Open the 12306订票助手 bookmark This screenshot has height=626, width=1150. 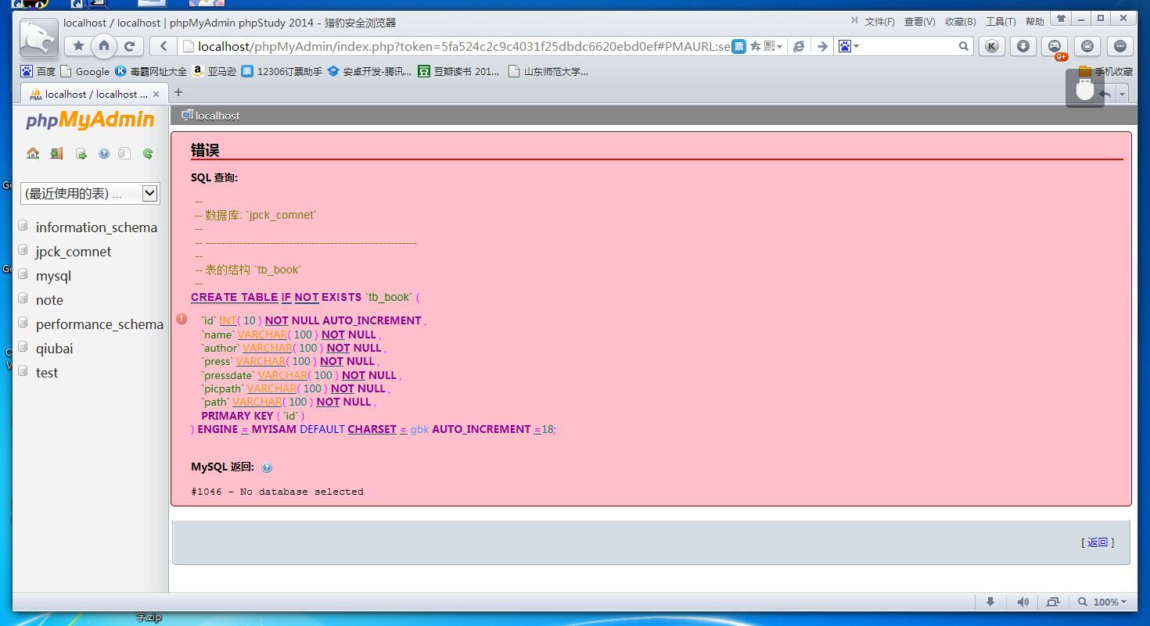282,71
